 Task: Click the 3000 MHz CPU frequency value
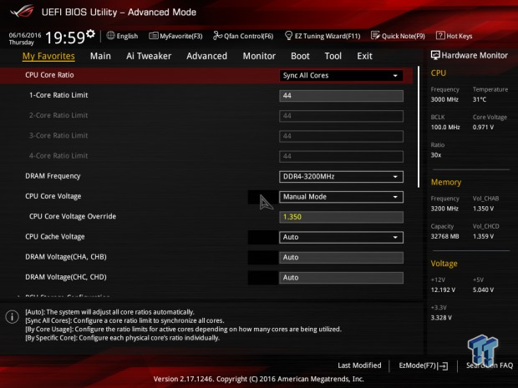coord(444,99)
